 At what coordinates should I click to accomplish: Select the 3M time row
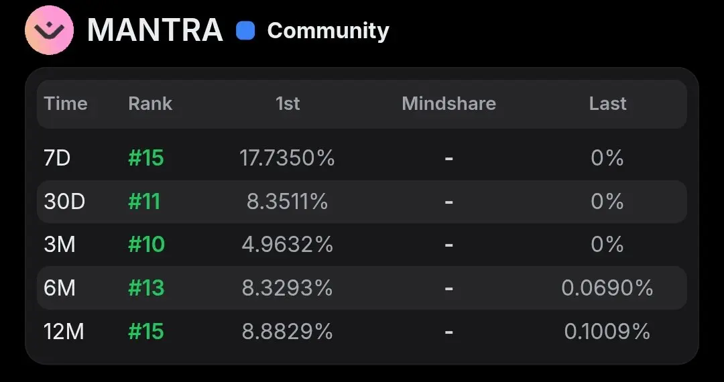tap(362, 245)
